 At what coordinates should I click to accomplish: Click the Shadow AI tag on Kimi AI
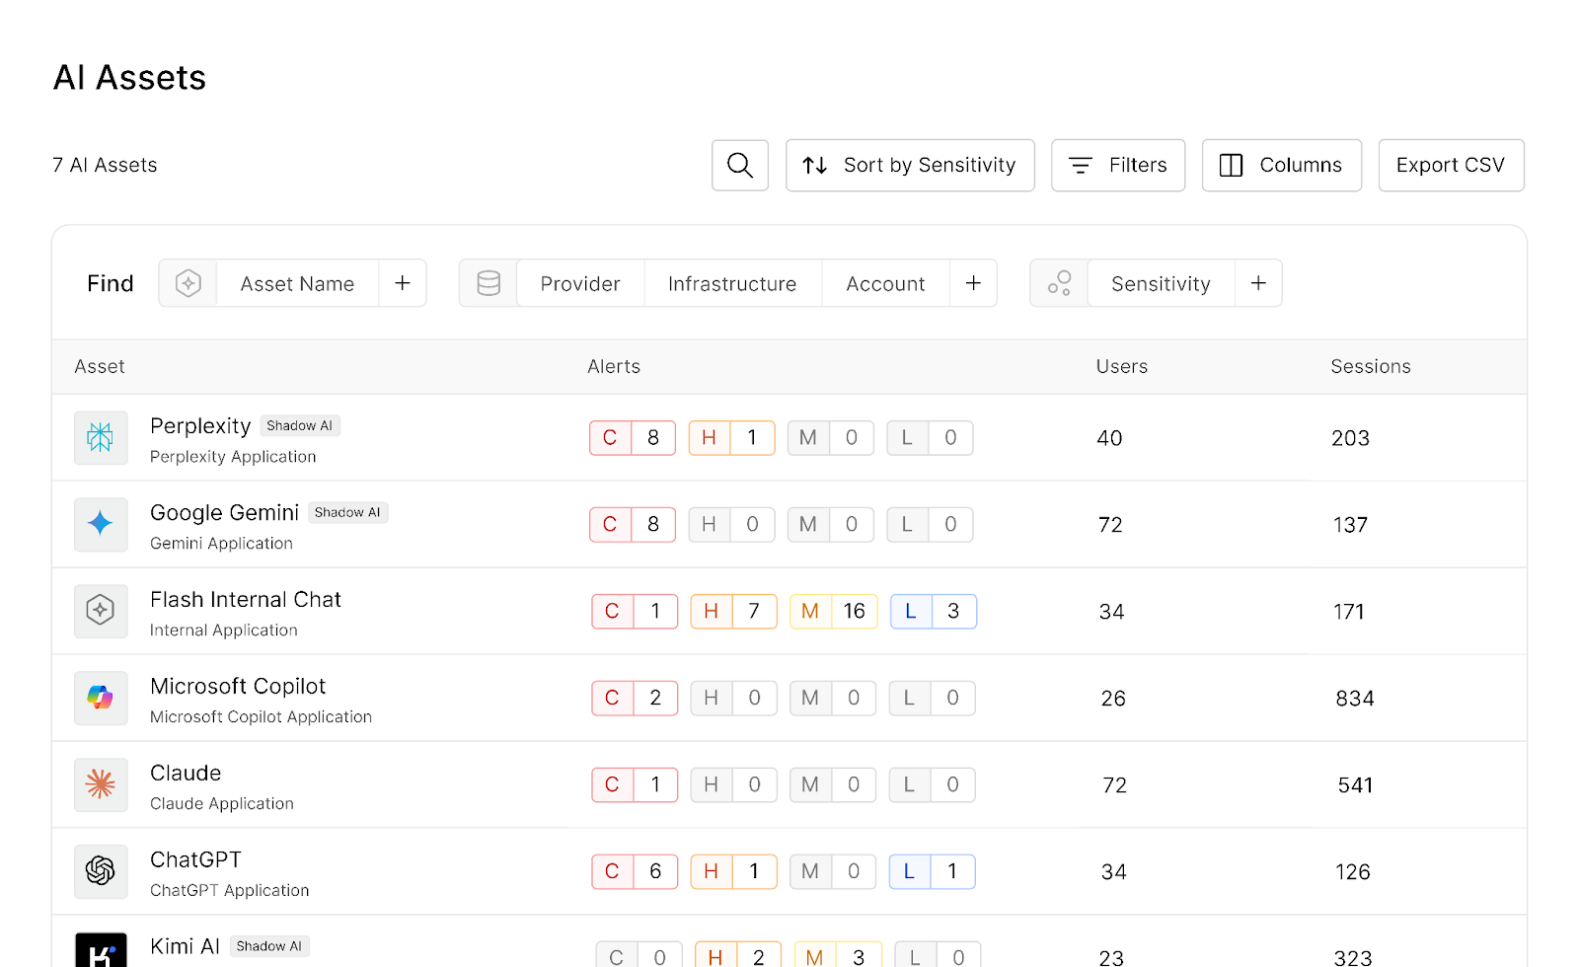tap(269, 946)
